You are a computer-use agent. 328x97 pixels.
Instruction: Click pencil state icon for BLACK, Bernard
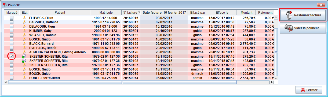click(24, 43)
